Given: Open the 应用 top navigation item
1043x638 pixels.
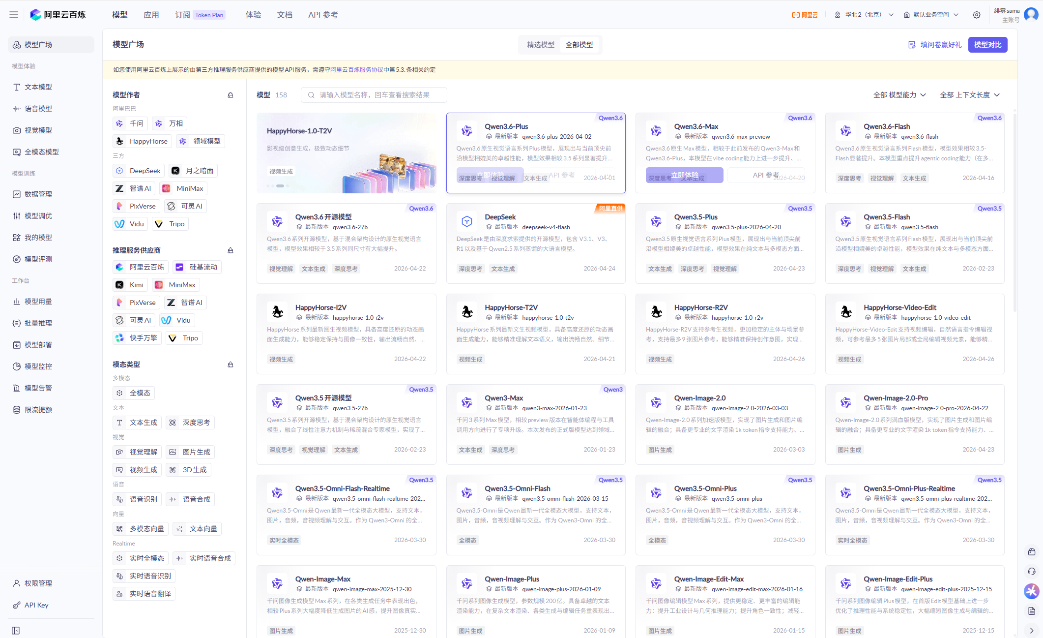Looking at the screenshot, I should coord(151,15).
